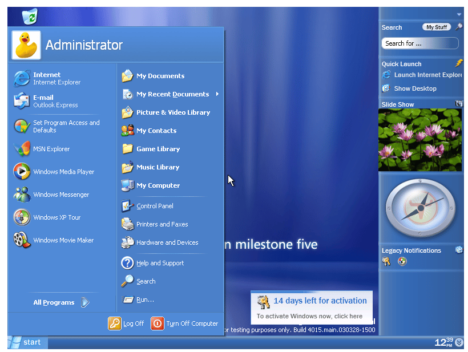
Task: Expand All Programs list
Action: (x=61, y=302)
